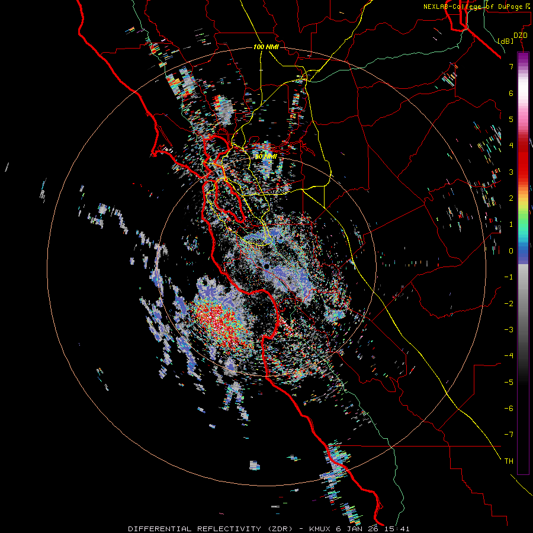
Task: Click the -1 value on the scale
Action: point(509,277)
